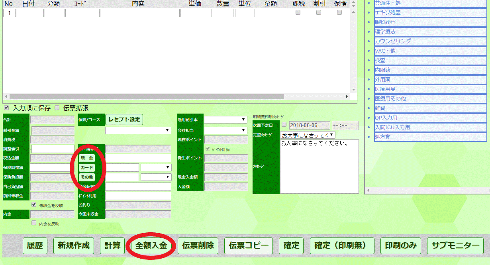Click the コード field in row 1
This screenshot has height=265, width=490.
click(x=82, y=13)
